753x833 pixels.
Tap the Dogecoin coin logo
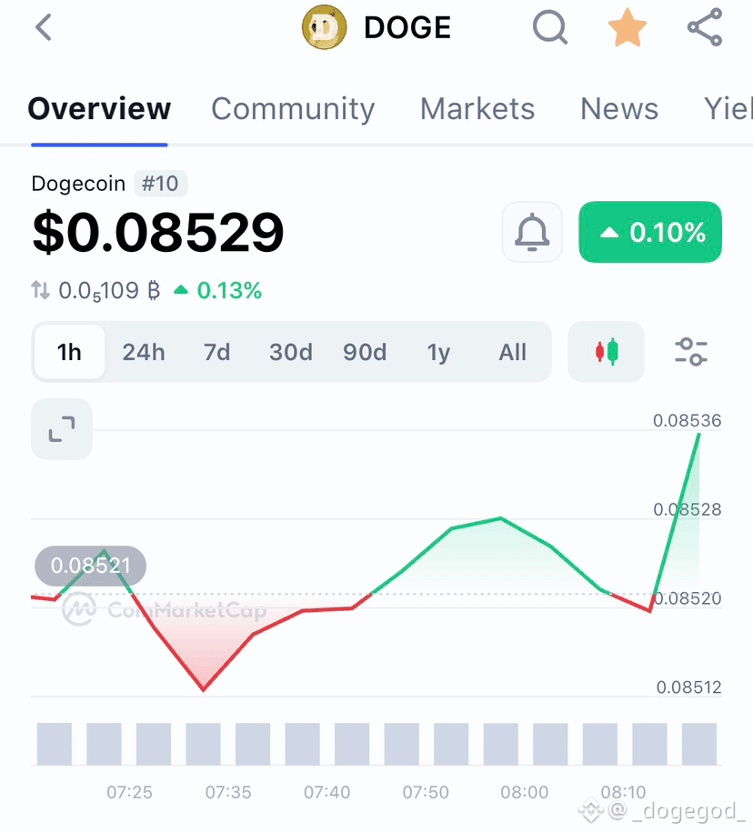(324, 27)
